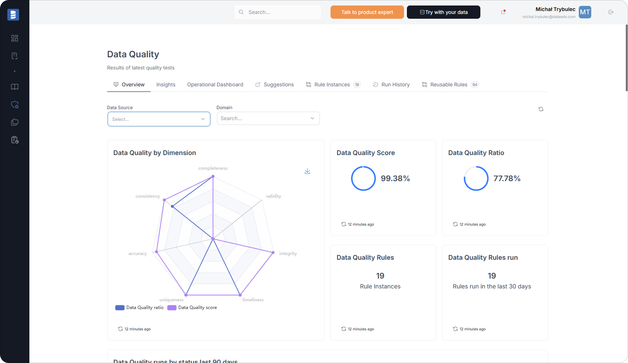The width and height of the screenshot is (628, 363).
Task: Click the Try with your data button
Action: pos(443,12)
